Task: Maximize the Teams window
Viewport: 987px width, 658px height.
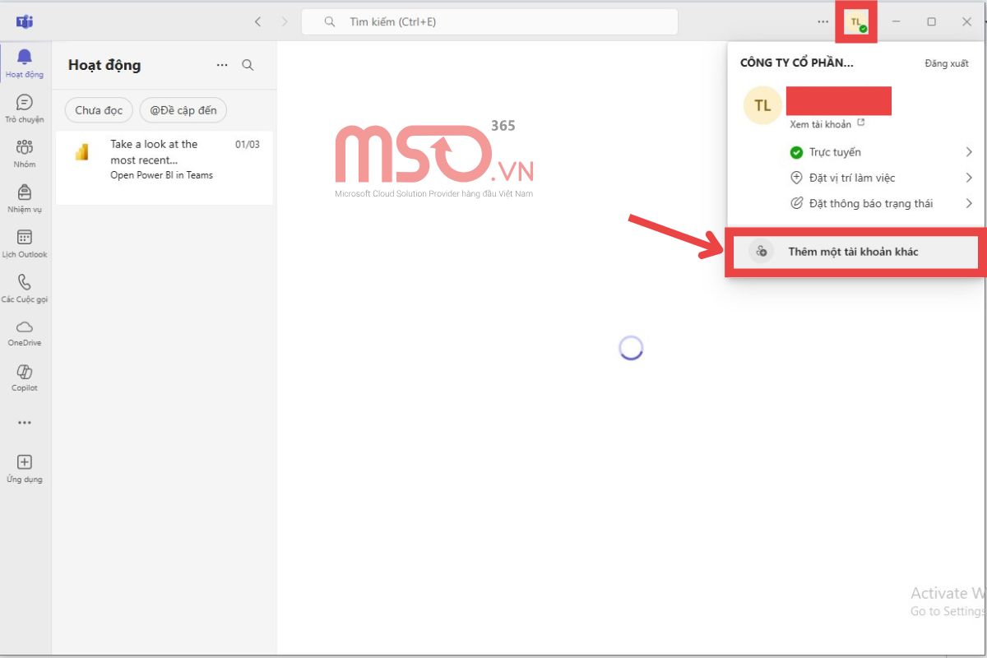Action: point(931,22)
